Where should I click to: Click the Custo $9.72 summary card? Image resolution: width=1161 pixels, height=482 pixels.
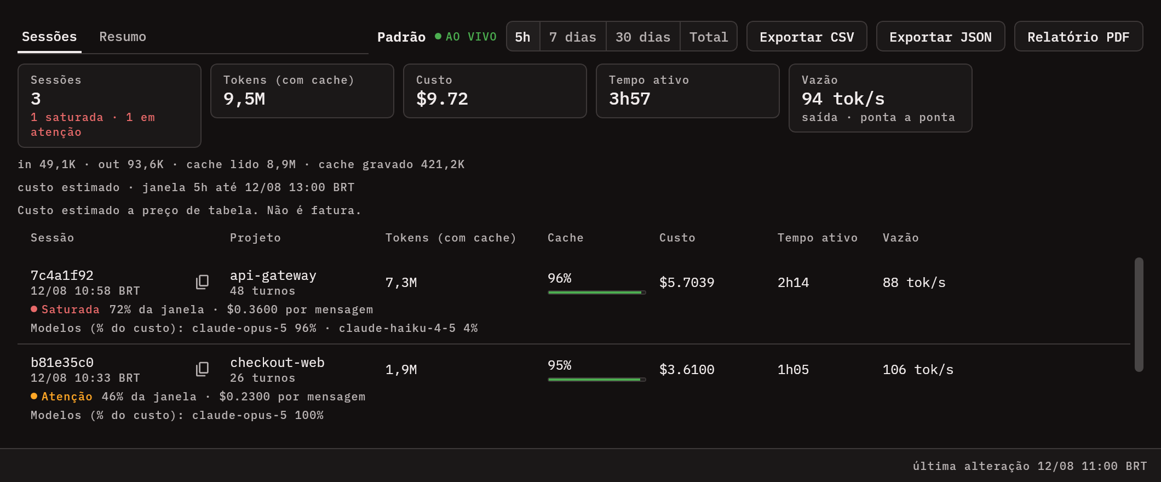pos(495,91)
